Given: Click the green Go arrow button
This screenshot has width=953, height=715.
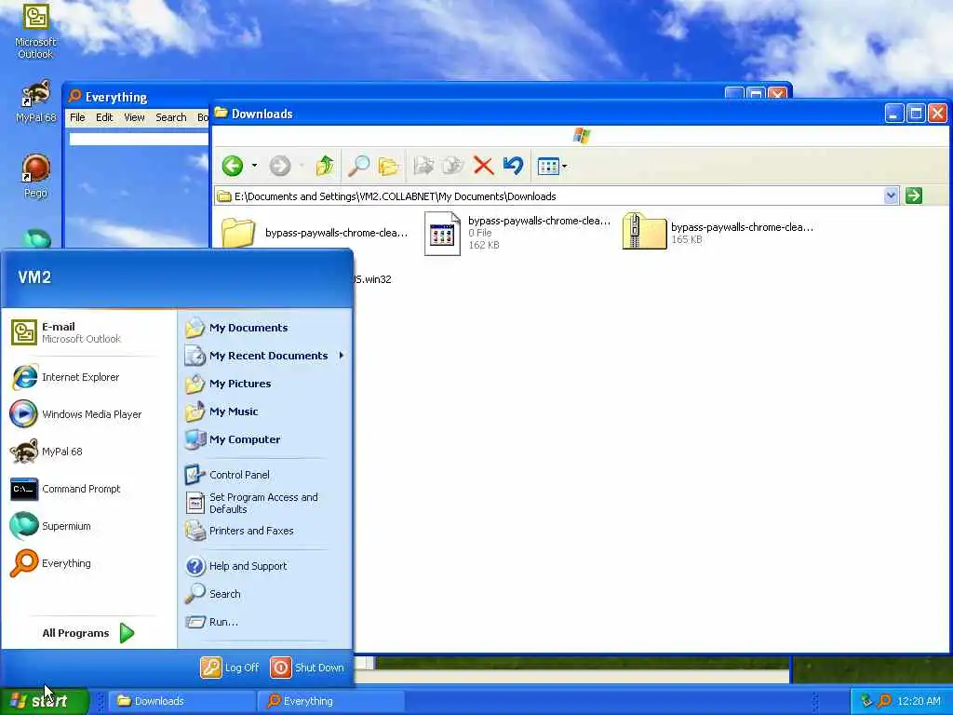Looking at the screenshot, I should click(x=914, y=196).
